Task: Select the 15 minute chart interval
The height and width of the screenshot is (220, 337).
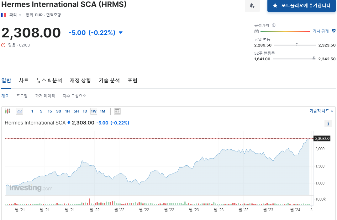Action: coord(50,111)
